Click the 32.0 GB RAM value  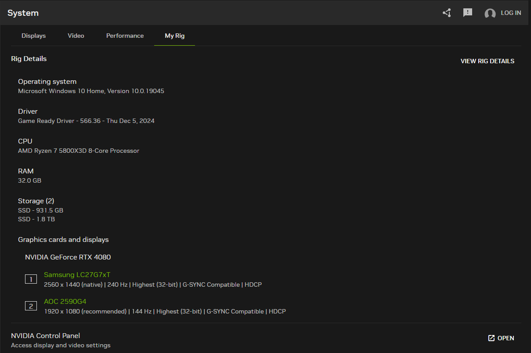coord(29,180)
